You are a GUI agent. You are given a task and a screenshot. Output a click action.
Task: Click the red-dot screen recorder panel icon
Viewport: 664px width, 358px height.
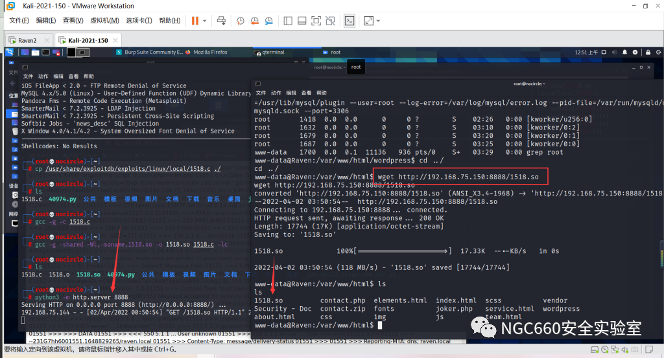[56, 52]
